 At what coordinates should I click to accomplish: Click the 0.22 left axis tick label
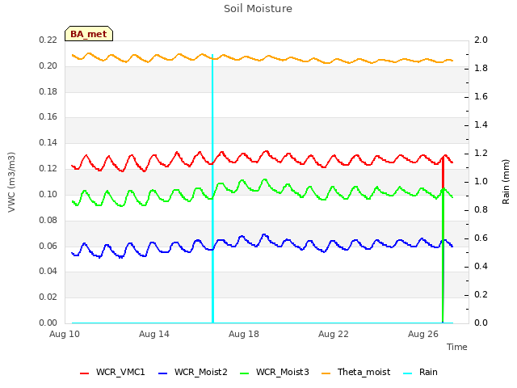(48, 40)
